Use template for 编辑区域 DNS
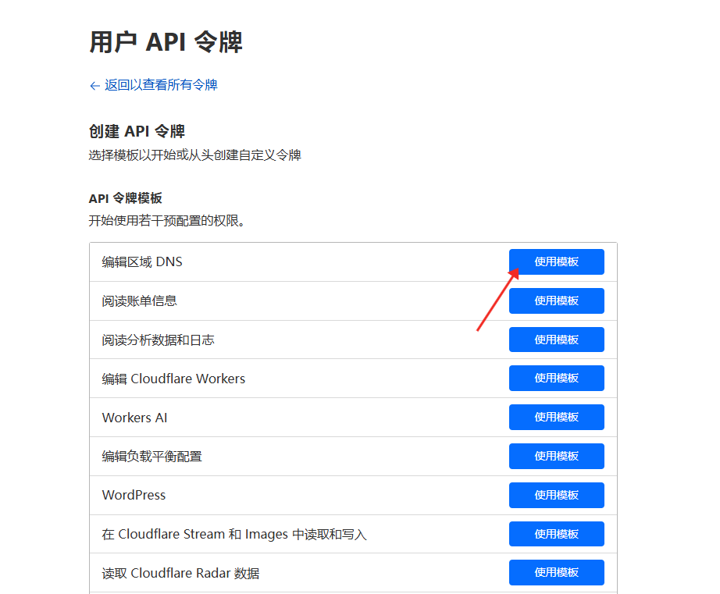The image size is (720, 594). (x=556, y=262)
